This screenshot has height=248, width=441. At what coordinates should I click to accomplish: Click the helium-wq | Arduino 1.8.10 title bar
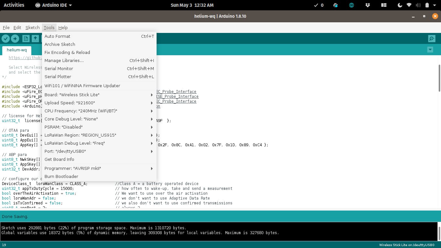[x=220, y=16]
